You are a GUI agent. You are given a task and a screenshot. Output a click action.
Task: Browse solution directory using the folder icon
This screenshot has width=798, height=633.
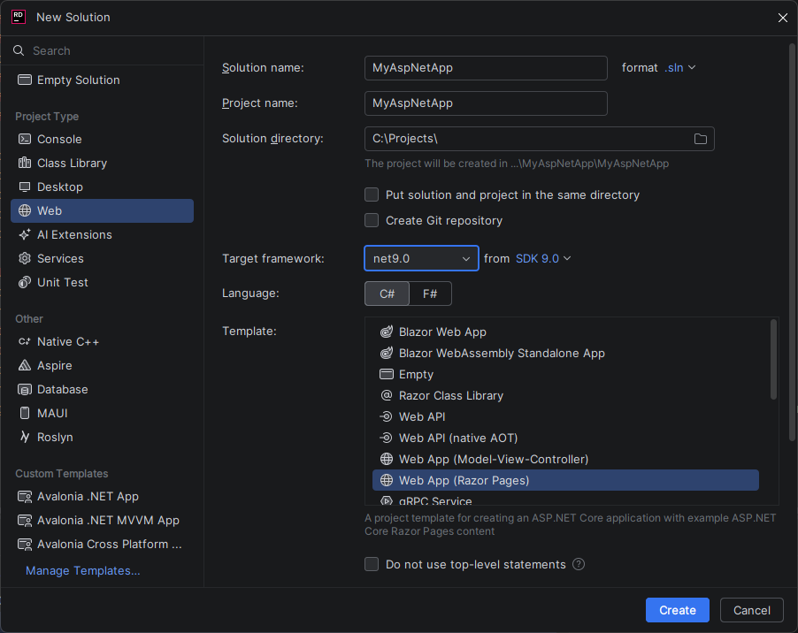point(700,139)
